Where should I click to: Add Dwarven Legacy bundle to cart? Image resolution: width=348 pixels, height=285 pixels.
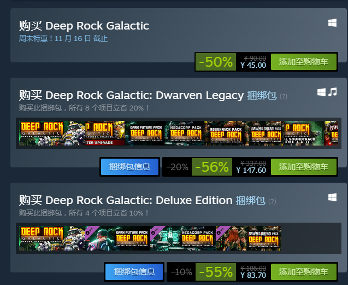(303, 167)
